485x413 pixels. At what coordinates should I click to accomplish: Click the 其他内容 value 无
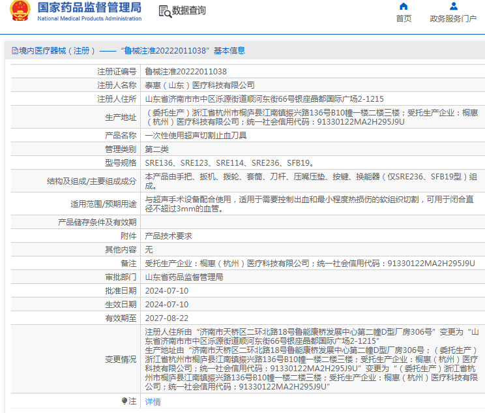coord(149,249)
